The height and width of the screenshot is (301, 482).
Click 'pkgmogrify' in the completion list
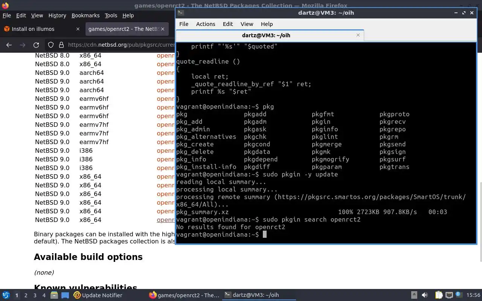(330, 159)
